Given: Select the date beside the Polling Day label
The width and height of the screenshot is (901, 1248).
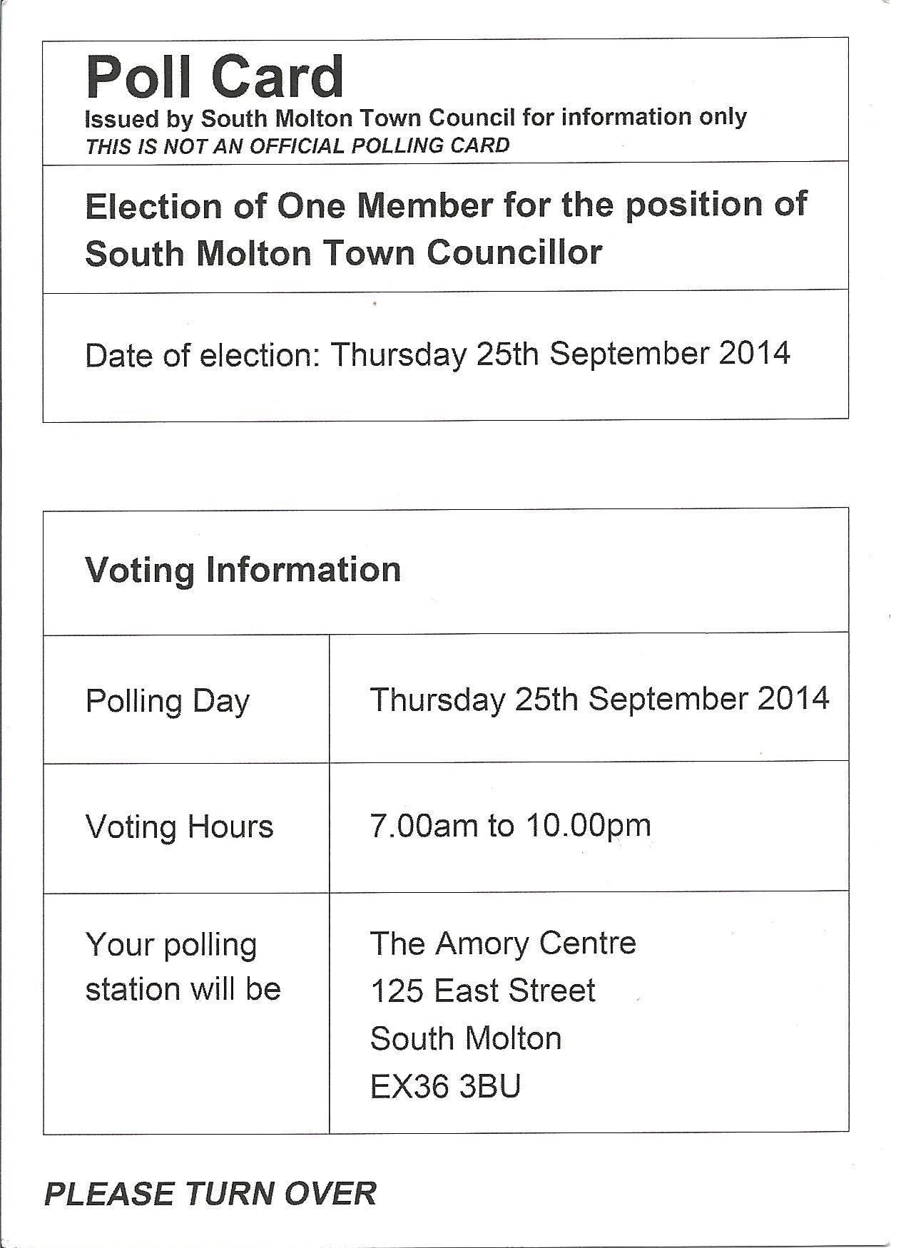Looking at the screenshot, I should click(x=599, y=699).
